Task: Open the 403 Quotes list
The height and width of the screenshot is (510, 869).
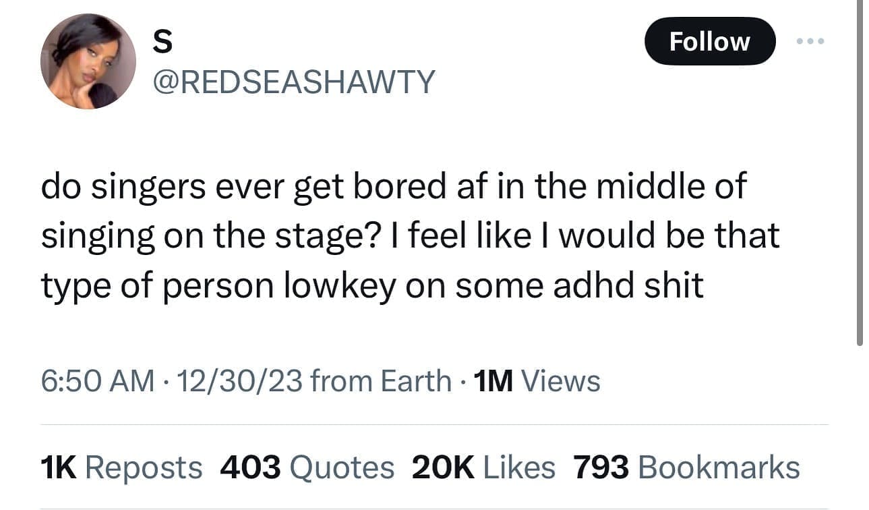Action: pos(307,468)
